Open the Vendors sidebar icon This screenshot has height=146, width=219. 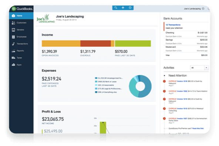(13, 30)
